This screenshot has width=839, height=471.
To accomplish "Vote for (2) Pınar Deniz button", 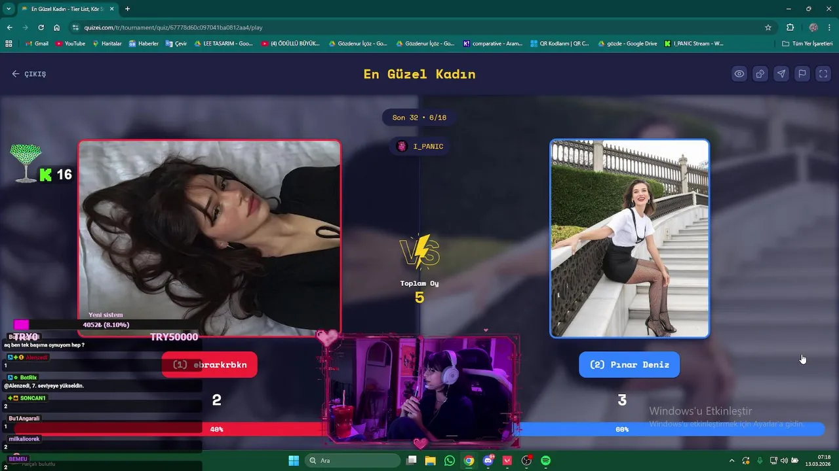I will coord(629,364).
